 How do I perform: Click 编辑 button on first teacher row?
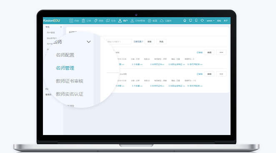point(209,52)
